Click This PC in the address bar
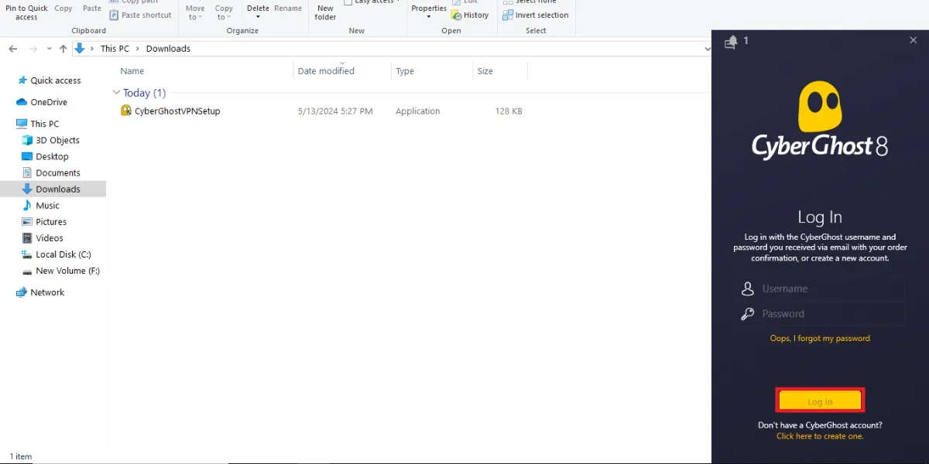929x464 pixels. [x=115, y=49]
